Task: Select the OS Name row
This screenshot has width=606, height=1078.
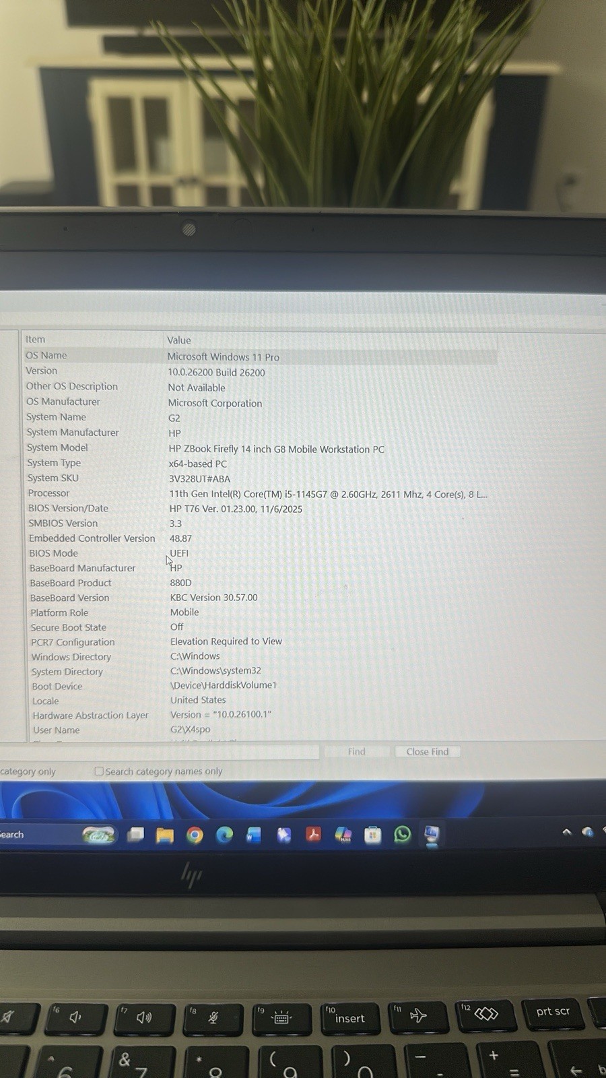Action: [260, 356]
